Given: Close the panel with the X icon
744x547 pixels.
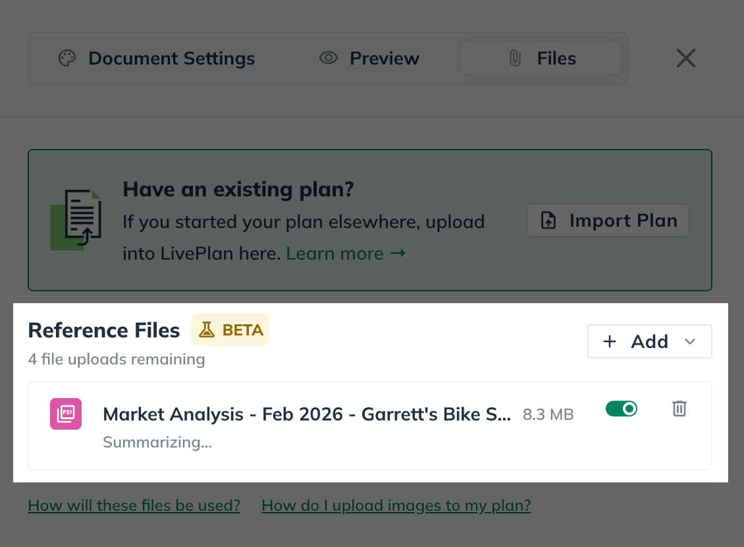Looking at the screenshot, I should (x=685, y=59).
